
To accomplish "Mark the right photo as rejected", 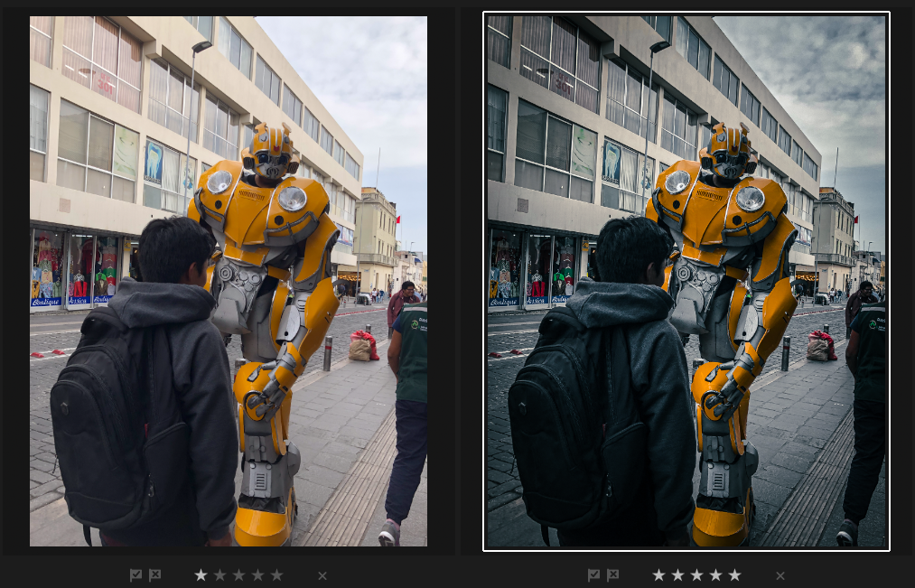I will coord(612,575).
